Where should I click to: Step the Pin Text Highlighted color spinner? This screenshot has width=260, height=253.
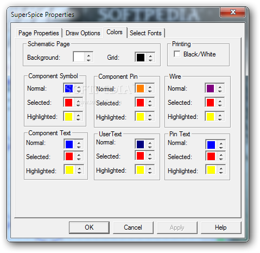click(x=221, y=170)
